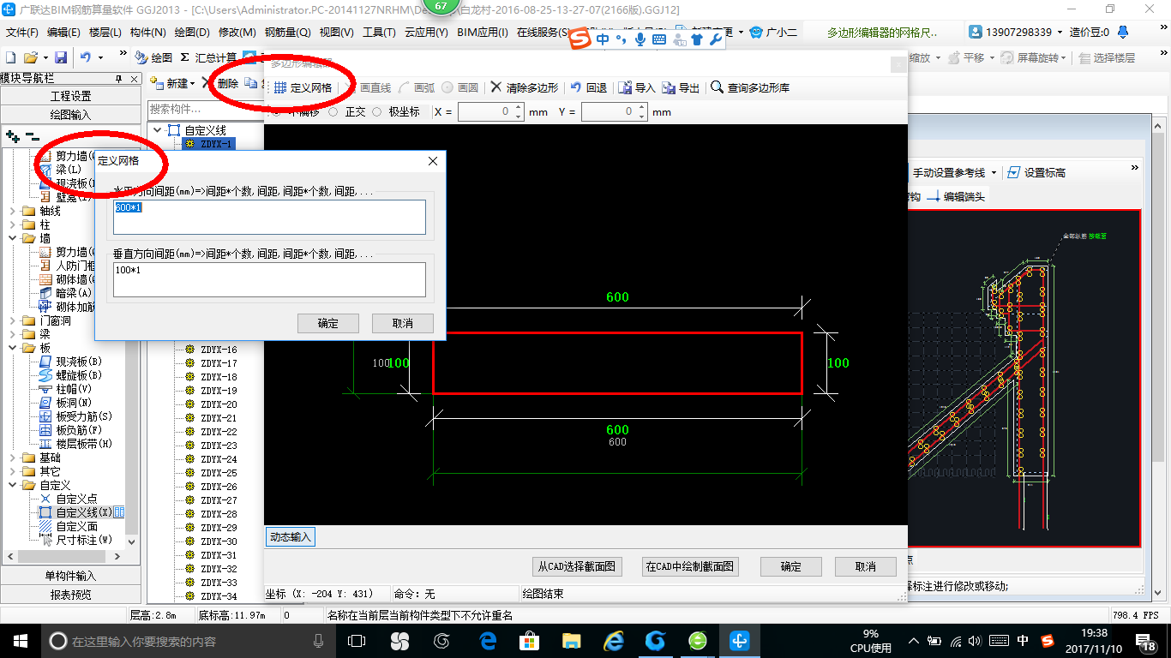Collapse the 自定义线 tree node in component list
Viewport: 1171px width, 658px height.
click(x=157, y=130)
